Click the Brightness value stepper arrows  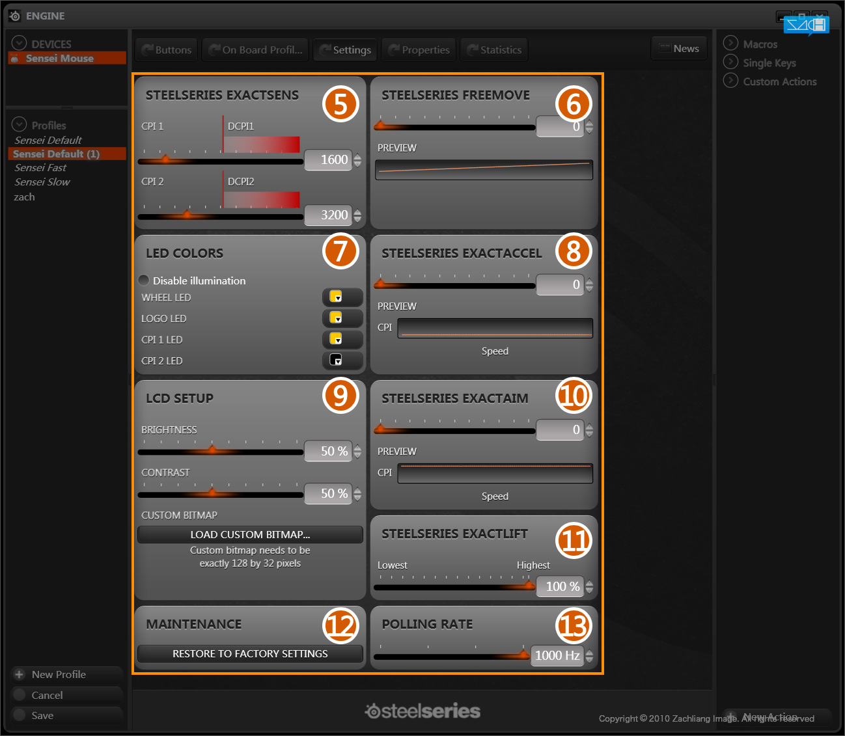pyautogui.click(x=357, y=452)
